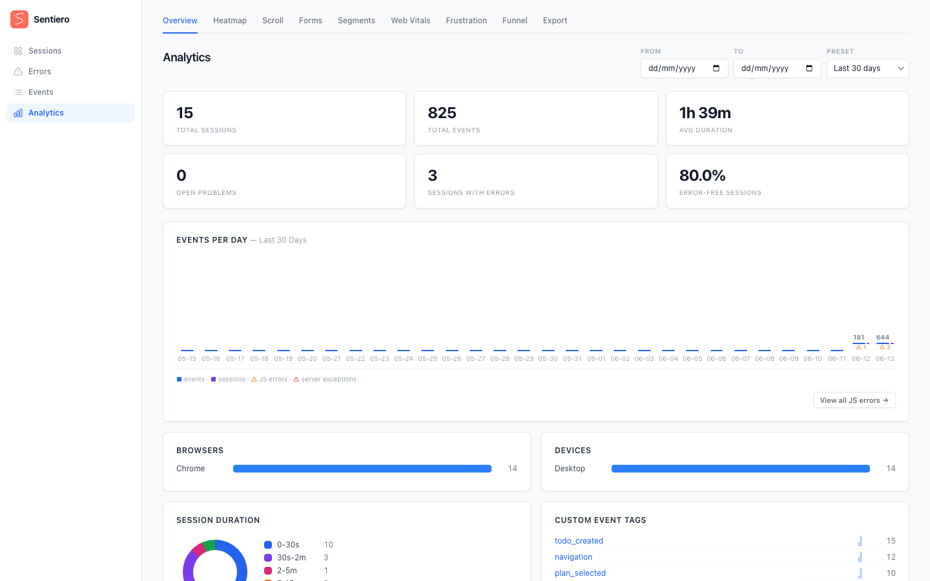Go to the Segments tab

pos(356,21)
